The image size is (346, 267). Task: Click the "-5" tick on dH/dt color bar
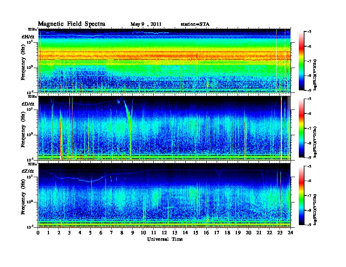click(309, 32)
